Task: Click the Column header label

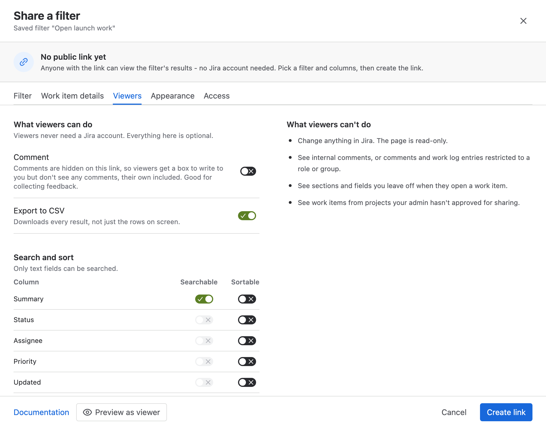Action: click(x=26, y=282)
